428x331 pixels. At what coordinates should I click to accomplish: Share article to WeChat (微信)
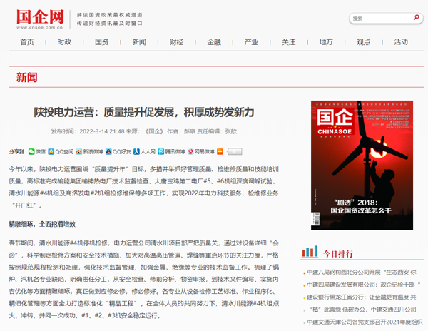coord(37,151)
